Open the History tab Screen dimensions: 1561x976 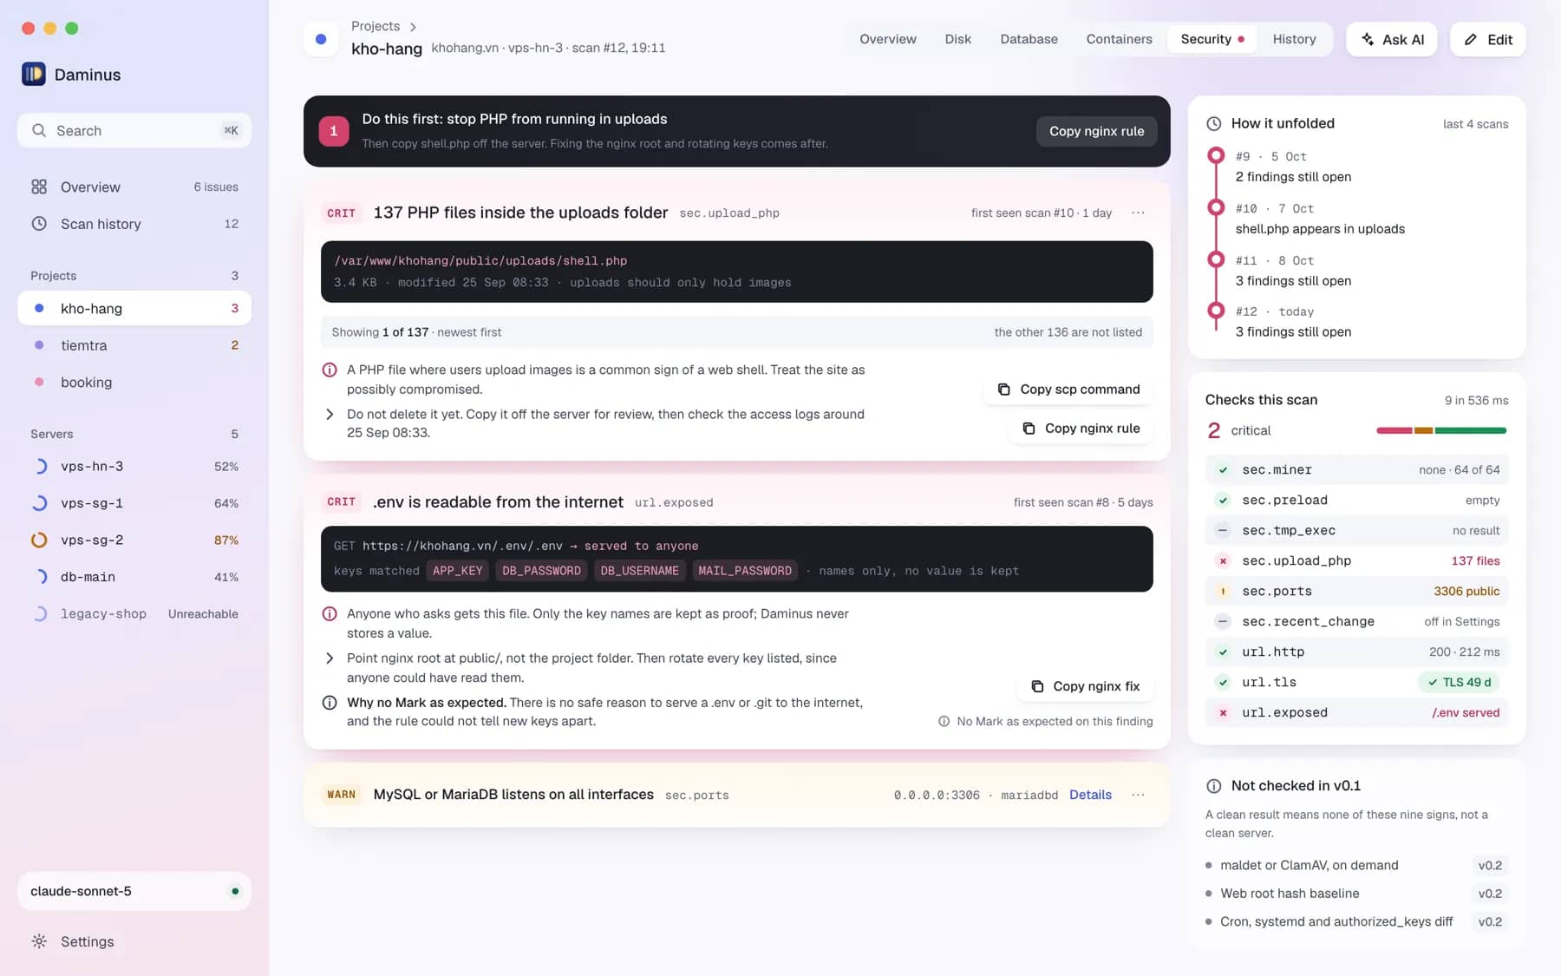tap(1294, 39)
